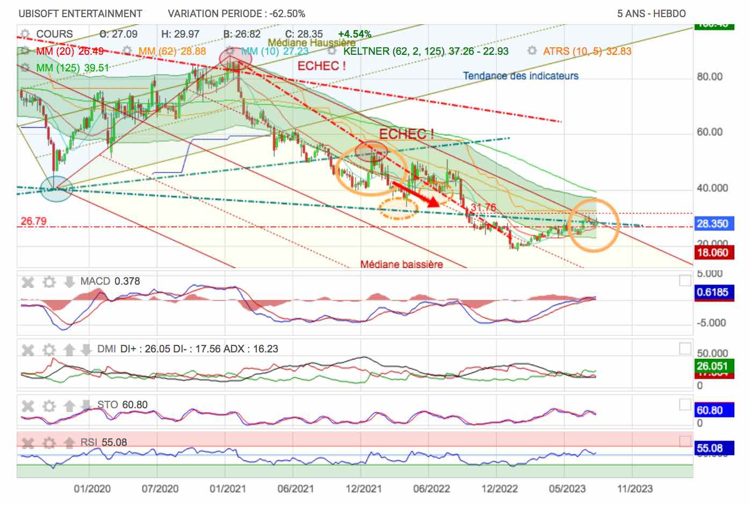The width and height of the screenshot is (750, 505).
Task: Click the DMI DI+ readout label
Action: [x=187, y=349]
